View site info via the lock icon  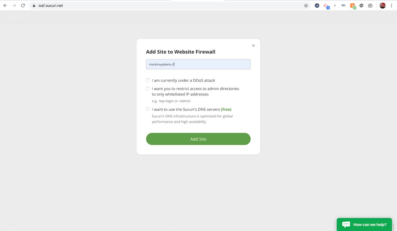click(34, 6)
